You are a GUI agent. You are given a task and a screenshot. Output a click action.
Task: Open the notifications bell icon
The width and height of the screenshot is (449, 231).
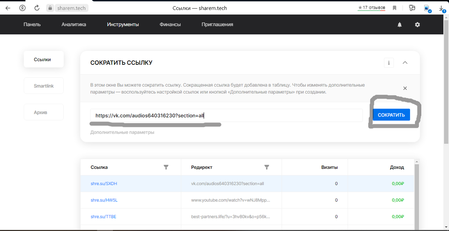coord(400,25)
